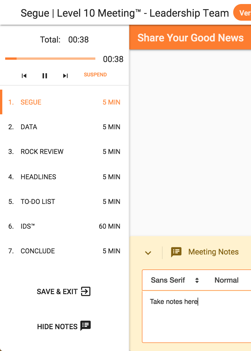This screenshot has height=351, width=251.
Task: Collapse the Meeting Notes panel chevron
Action: 148,253
